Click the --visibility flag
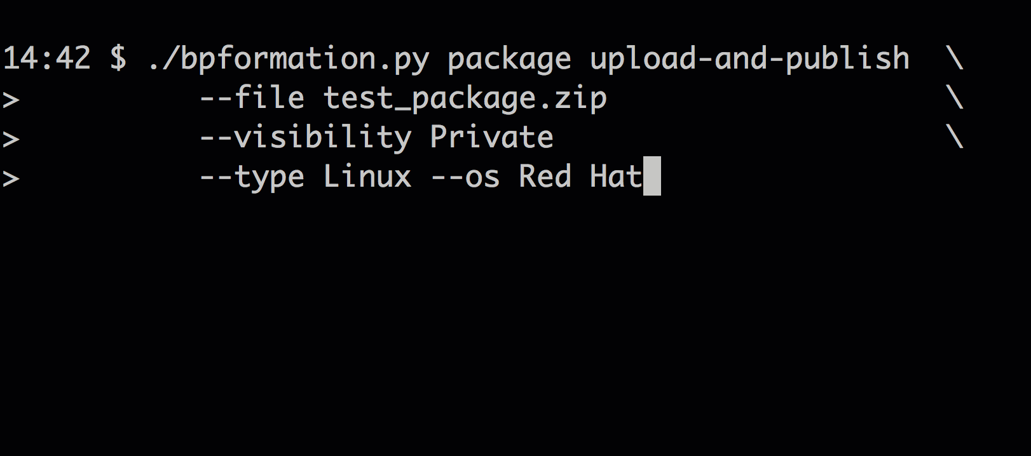Viewport: 1031px width, 456px height. click(x=306, y=138)
